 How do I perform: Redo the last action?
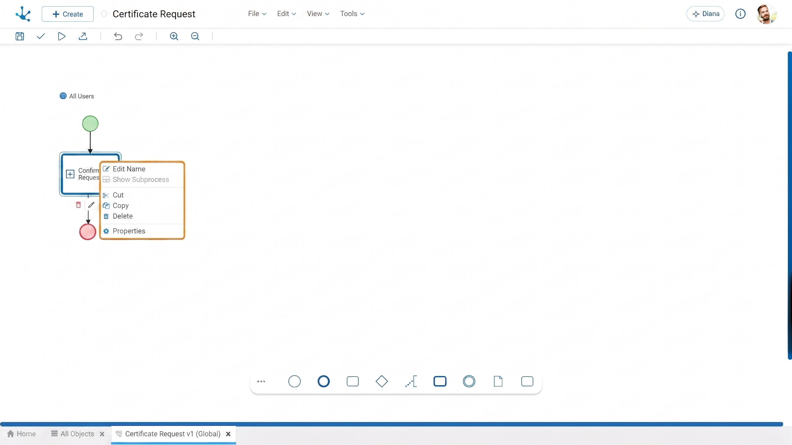(x=139, y=36)
